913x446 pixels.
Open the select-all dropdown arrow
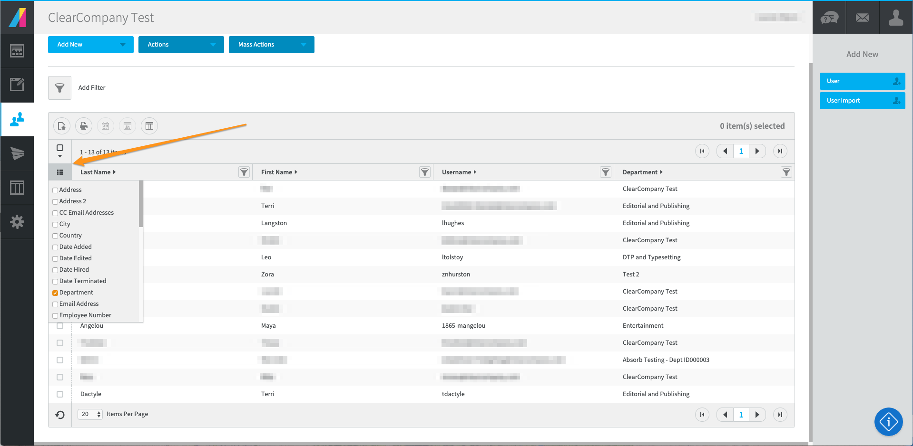[60, 156]
